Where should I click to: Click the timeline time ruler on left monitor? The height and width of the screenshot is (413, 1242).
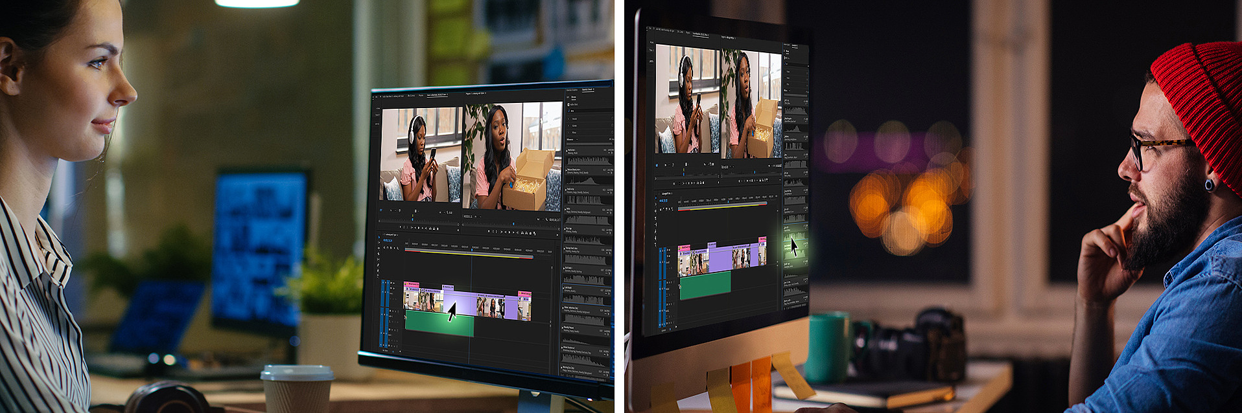(x=479, y=247)
